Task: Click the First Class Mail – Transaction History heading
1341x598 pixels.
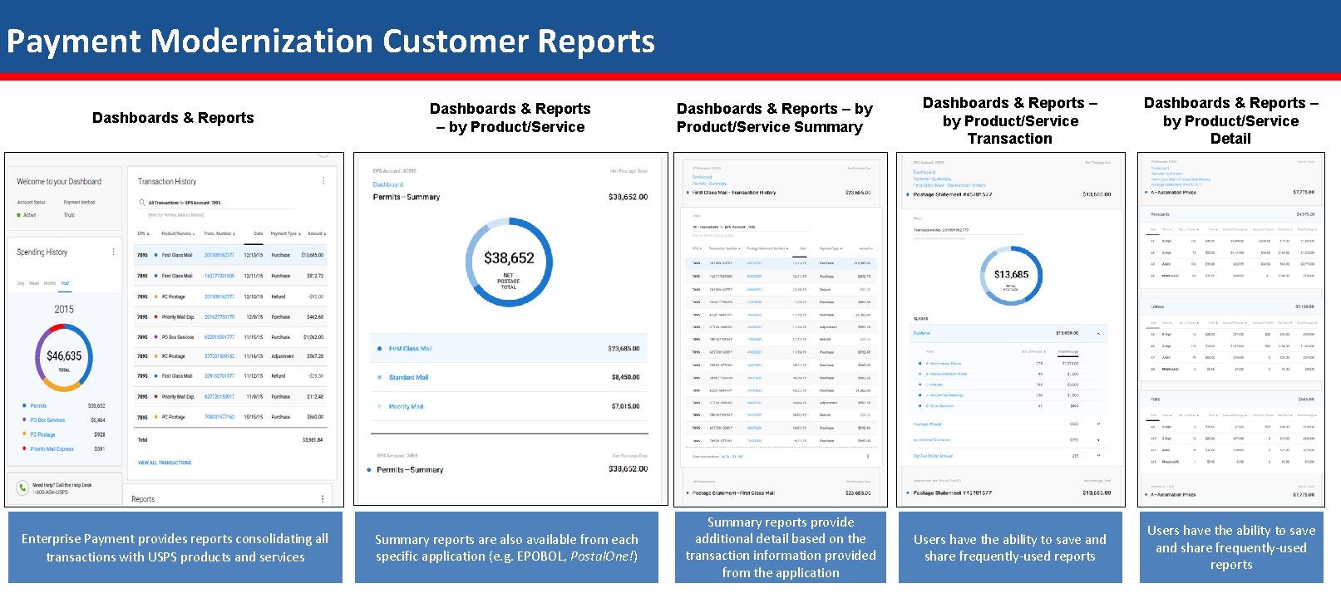Action: click(734, 193)
